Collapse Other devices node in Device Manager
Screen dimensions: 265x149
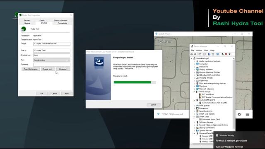tap(194, 92)
